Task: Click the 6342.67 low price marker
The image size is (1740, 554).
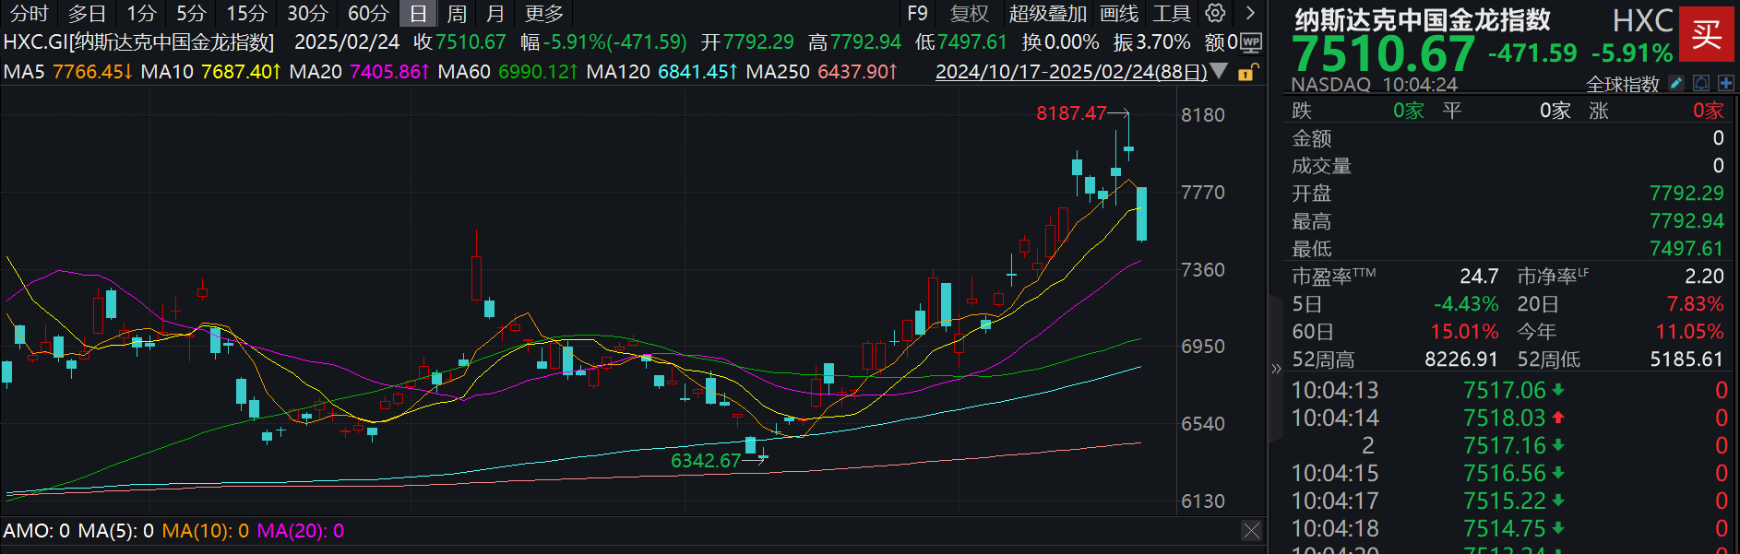Action: (706, 460)
